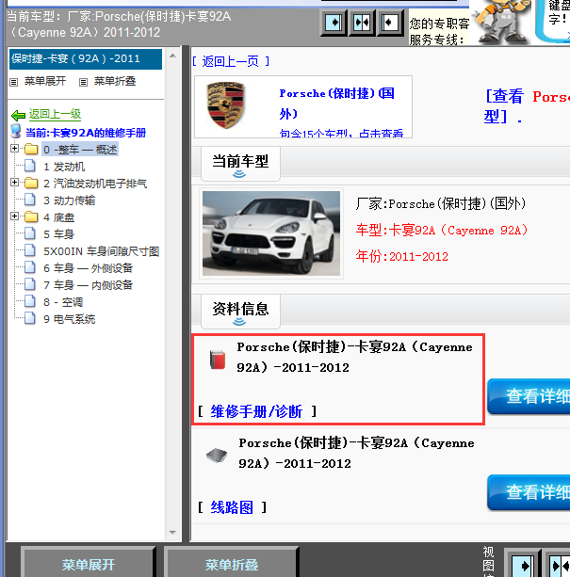Open the 线路图 link
Screen dimensions: 570x577
232,507
